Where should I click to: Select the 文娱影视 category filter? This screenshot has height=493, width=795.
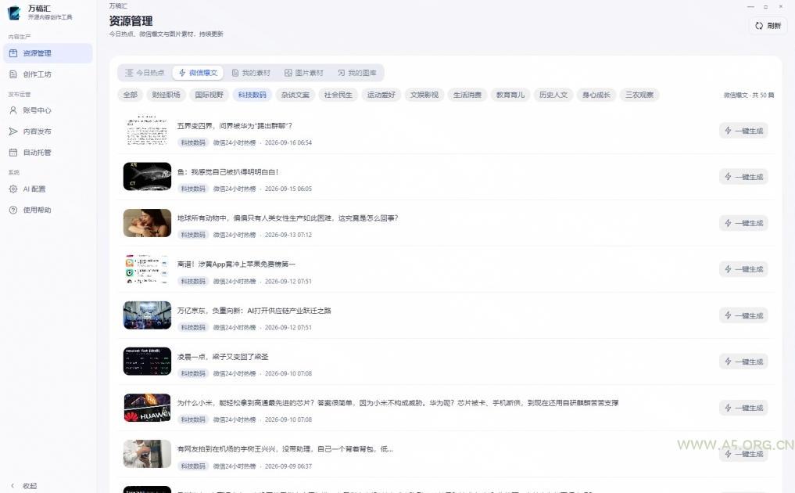pyautogui.click(x=424, y=95)
